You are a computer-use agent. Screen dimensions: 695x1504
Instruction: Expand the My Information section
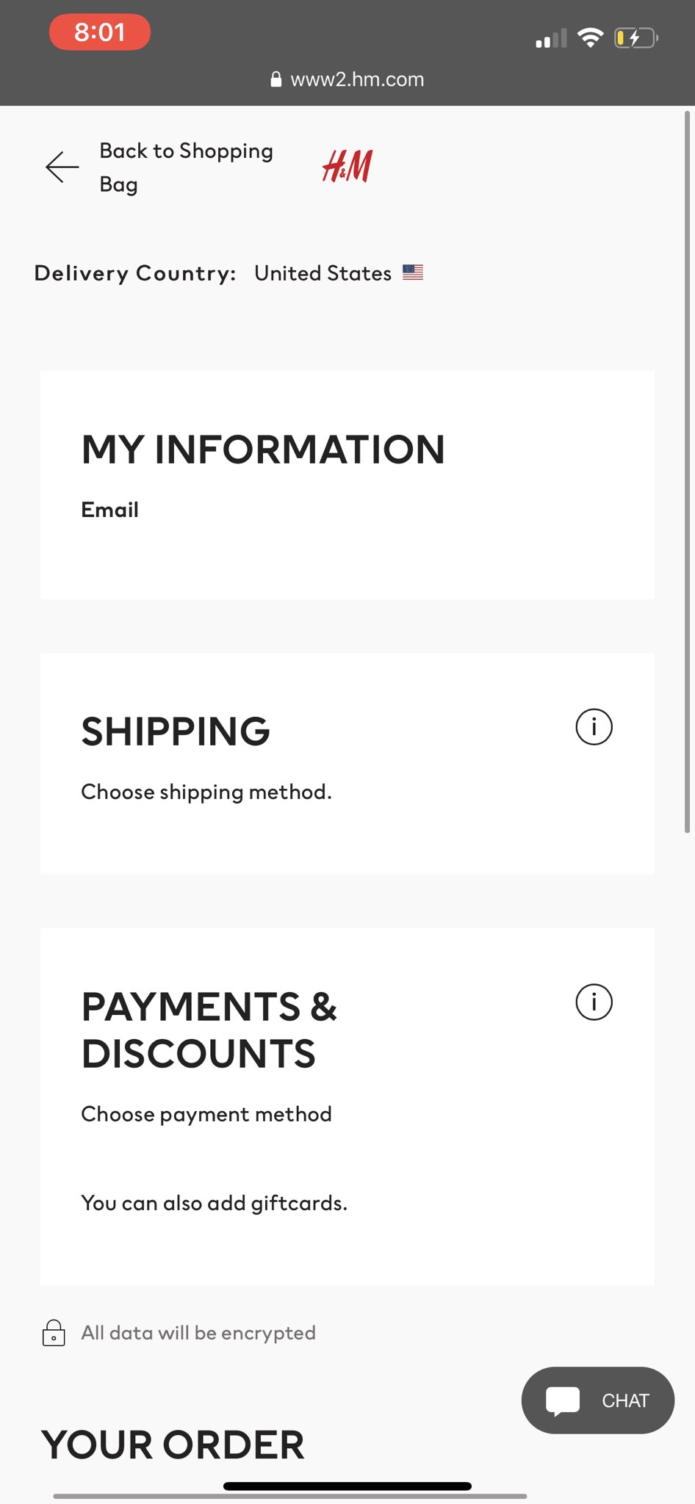click(x=347, y=485)
